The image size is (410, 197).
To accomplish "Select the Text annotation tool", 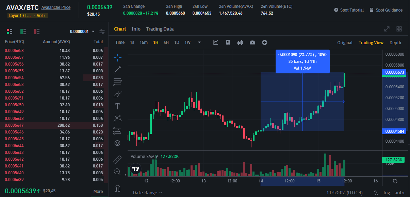I will [x=117, y=106].
